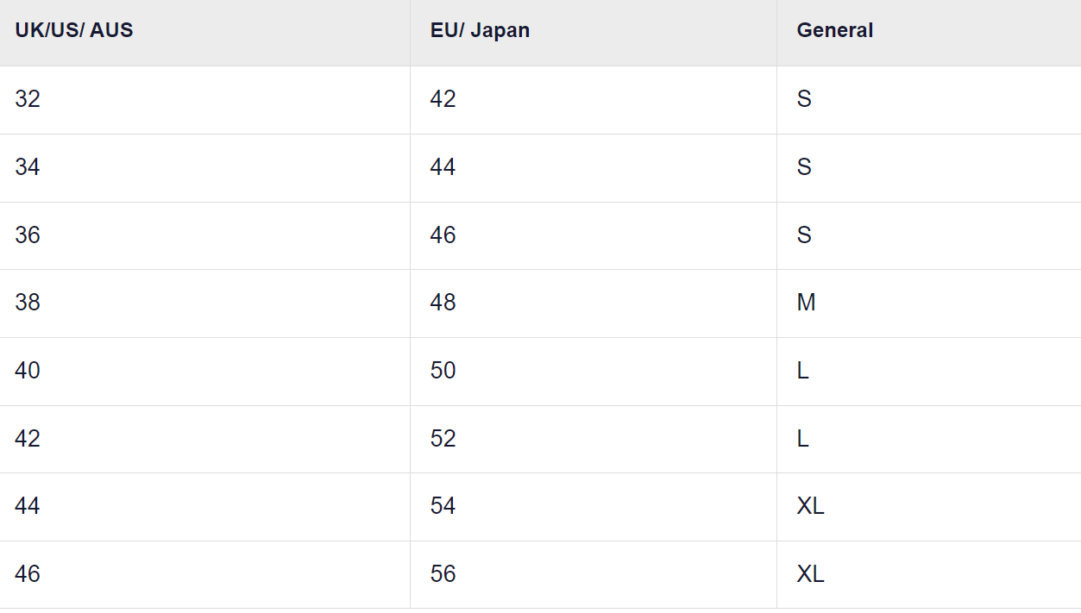Click UK/US/AUS size 36 cell
Viewport: 1081px width, 613px height.
coord(28,235)
